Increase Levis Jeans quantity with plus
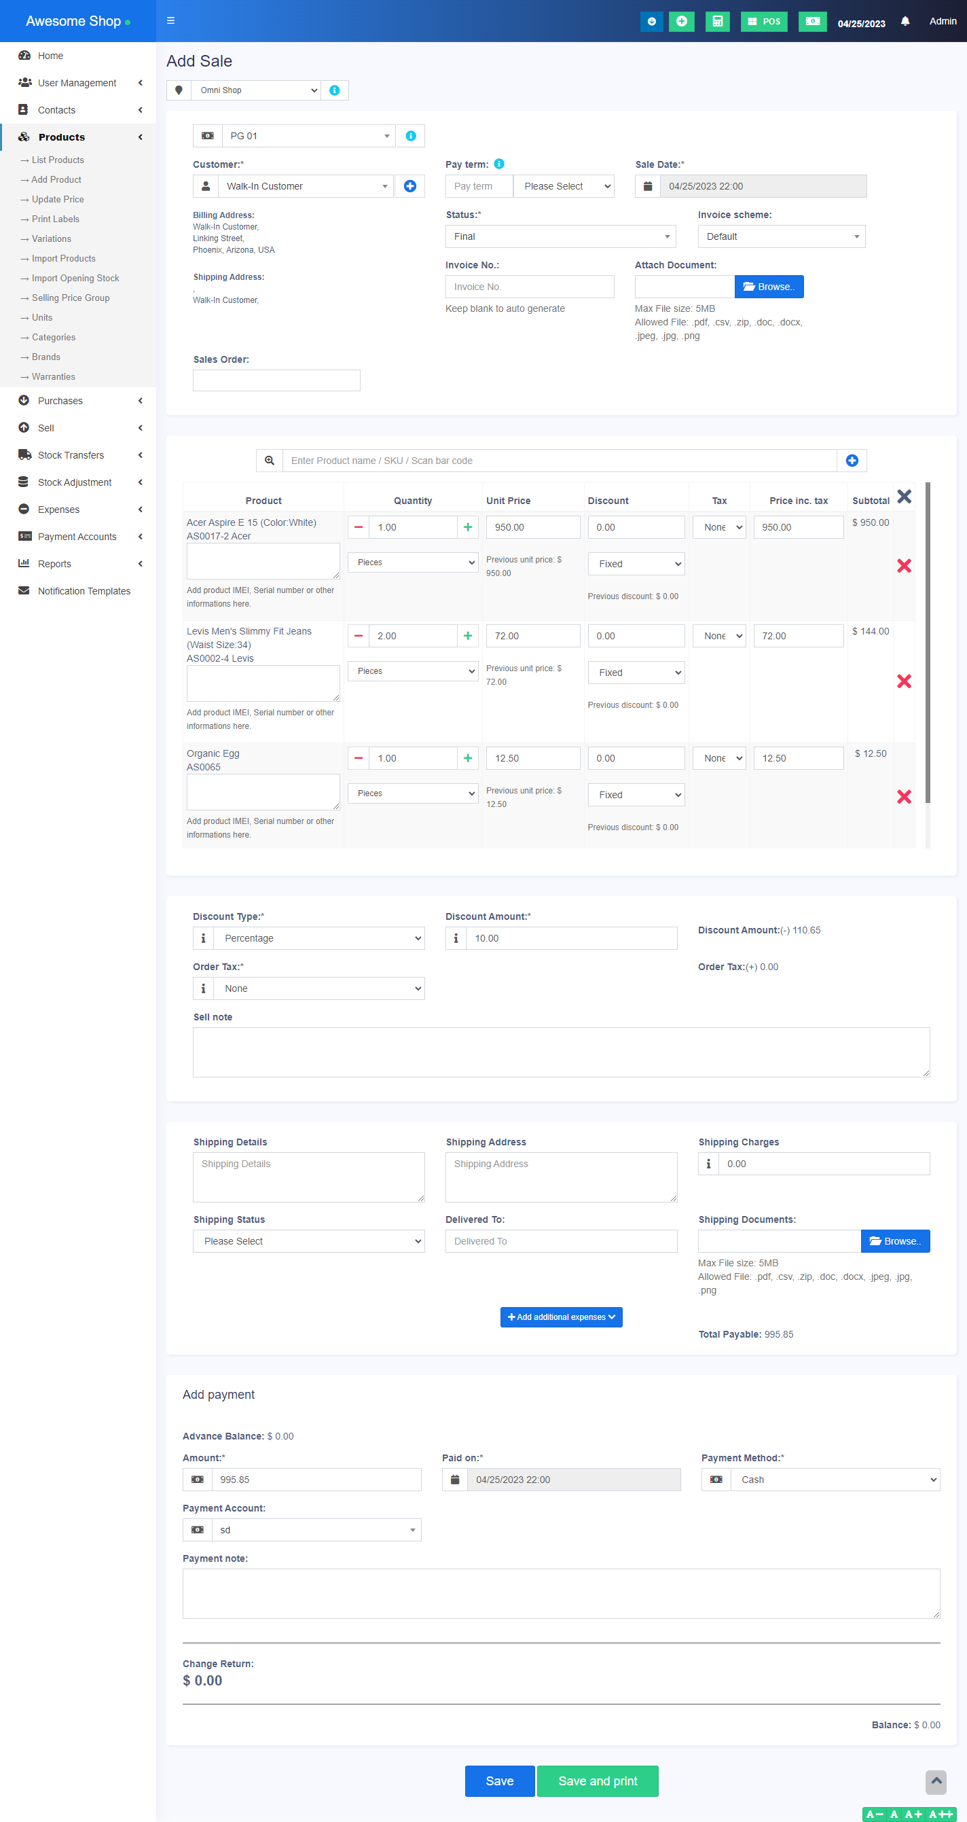The image size is (967, 1822). point(467,636)
